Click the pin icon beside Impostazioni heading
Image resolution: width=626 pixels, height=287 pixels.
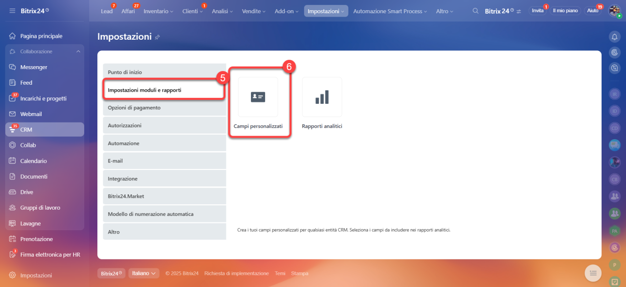point(157,37)
